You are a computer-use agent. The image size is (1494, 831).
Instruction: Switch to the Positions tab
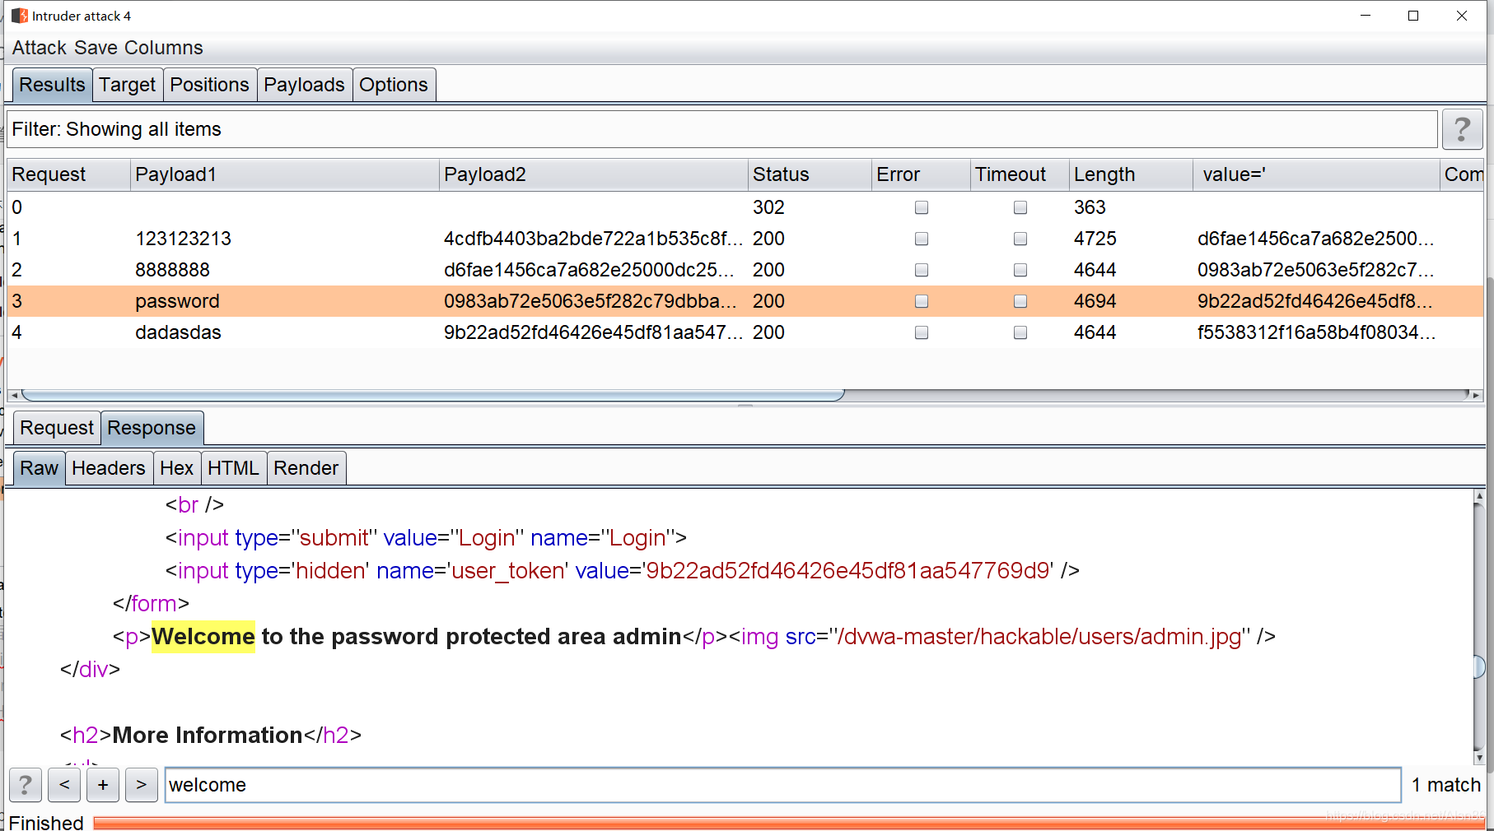tap(210, 85)
